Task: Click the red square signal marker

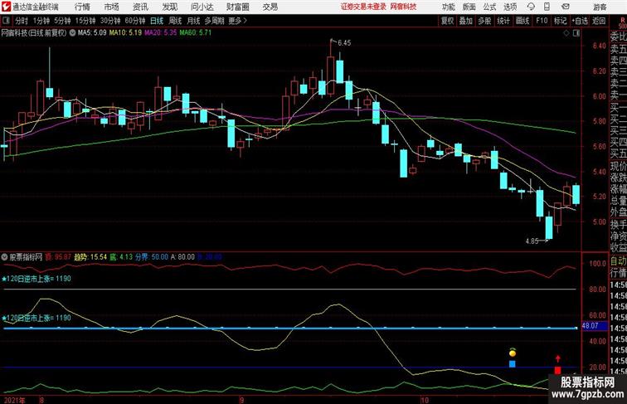Action: (x=557, y=370)
